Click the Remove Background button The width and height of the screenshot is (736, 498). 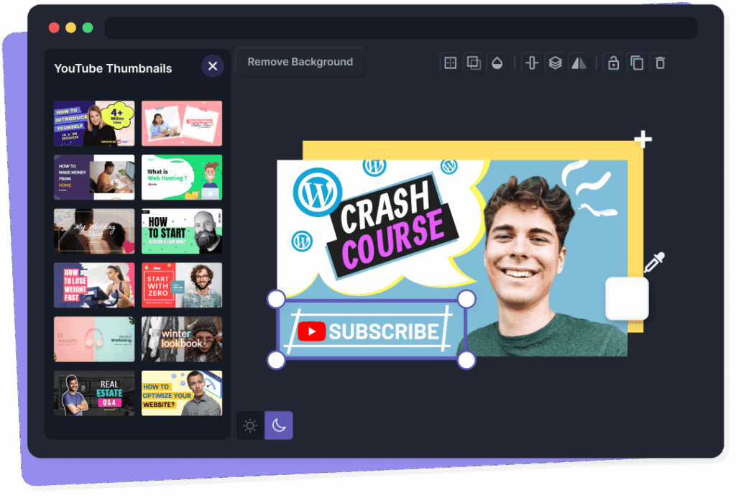pyautogui.click(x=300, y=62)
